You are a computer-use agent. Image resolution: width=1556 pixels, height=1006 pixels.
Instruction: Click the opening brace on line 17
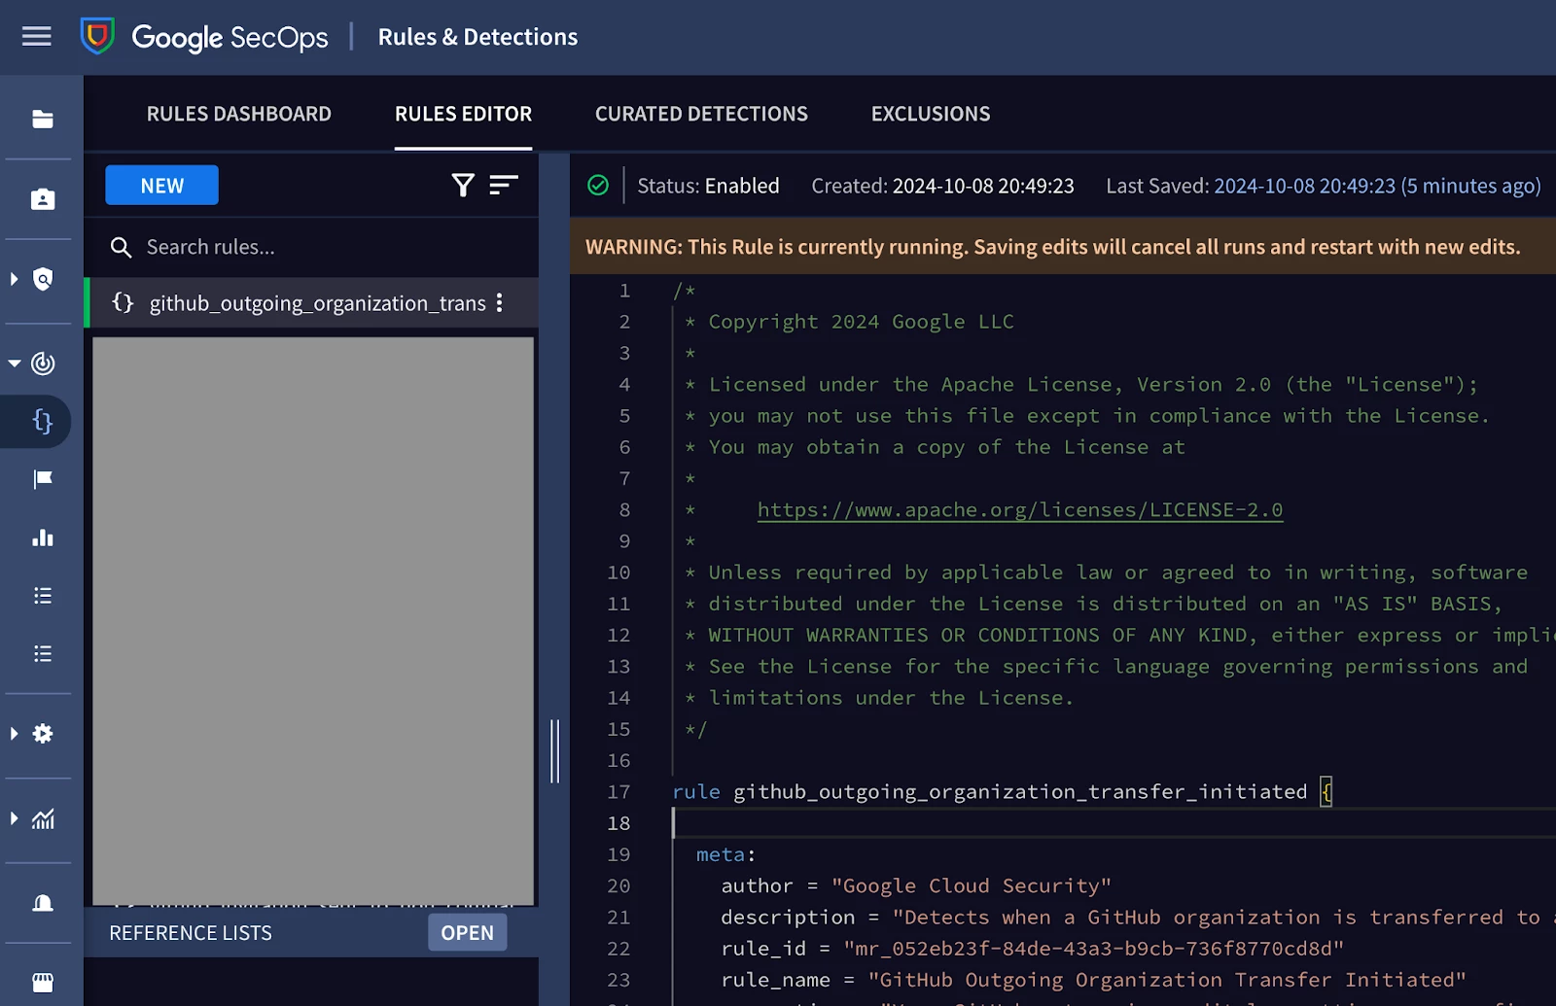(x=1326, y=791)
